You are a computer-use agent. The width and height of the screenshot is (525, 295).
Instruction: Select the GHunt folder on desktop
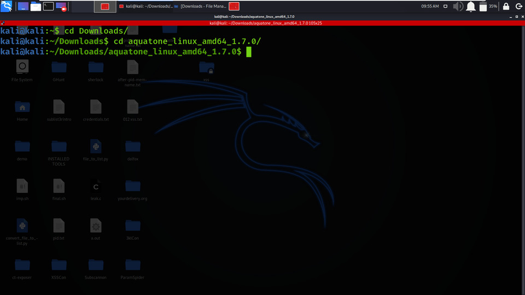59,71
